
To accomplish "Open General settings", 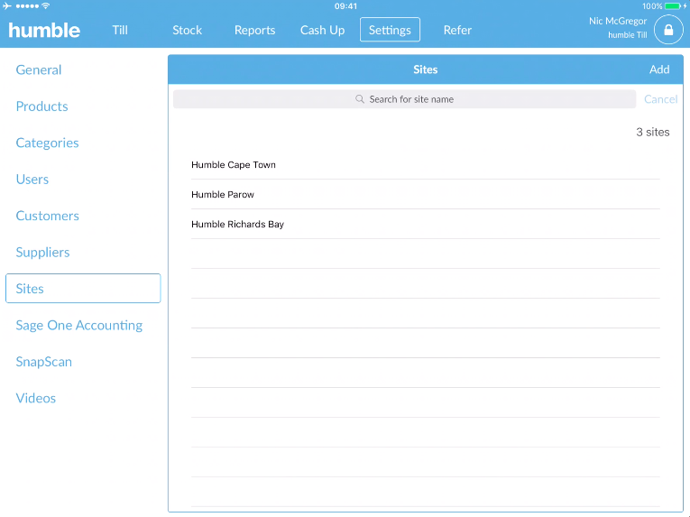I will 39,69.
